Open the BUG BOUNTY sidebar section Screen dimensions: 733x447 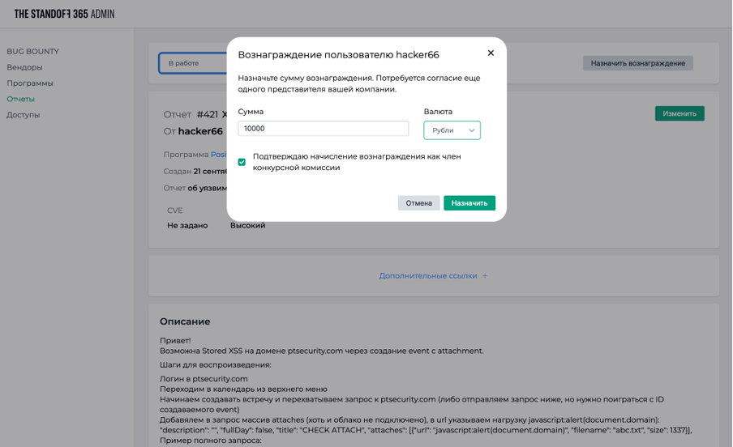32,52
